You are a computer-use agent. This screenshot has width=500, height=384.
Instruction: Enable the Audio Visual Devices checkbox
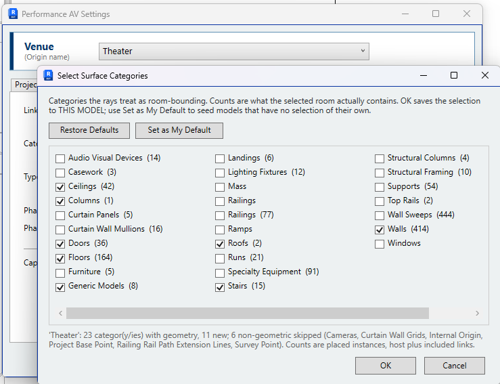pos(60,158)
